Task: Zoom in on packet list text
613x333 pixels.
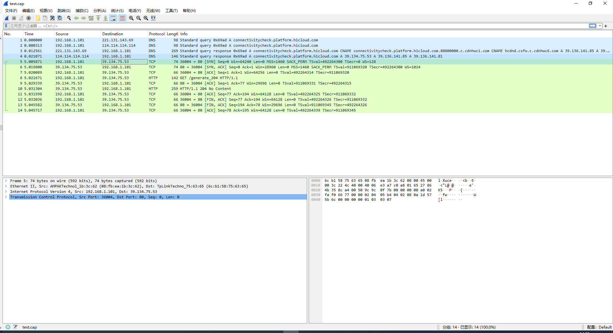Action: tap(131, 18)
